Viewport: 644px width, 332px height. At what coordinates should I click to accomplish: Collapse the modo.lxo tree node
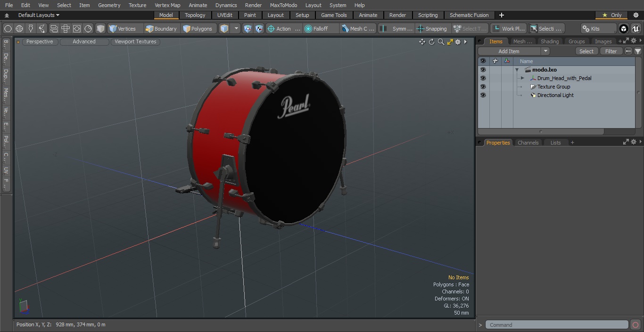pos(517,70)
